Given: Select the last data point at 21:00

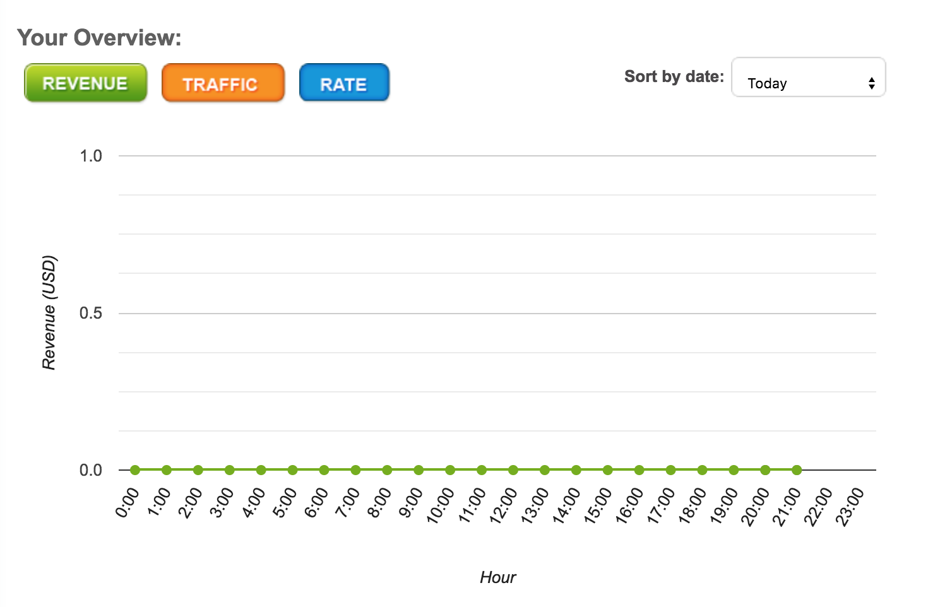Looking at the screenshot, I should pyautogui.click(x=797, y=470).
